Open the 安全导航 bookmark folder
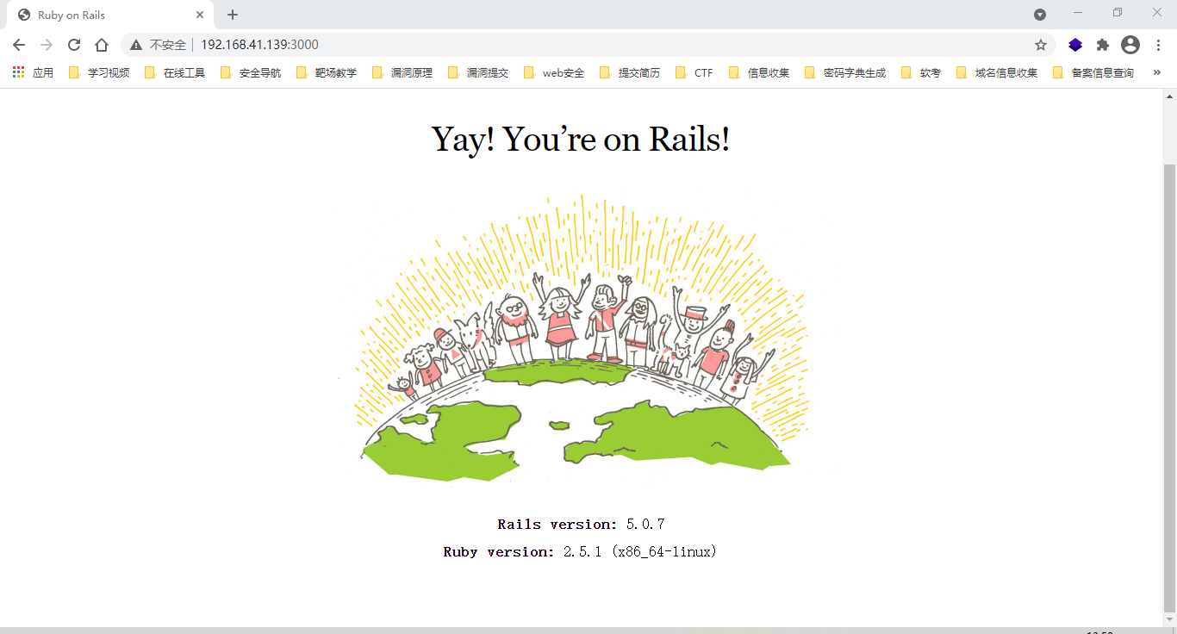1177x634 pixels. coord(251,72)
